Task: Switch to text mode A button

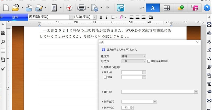Action: tap(153, 8)
